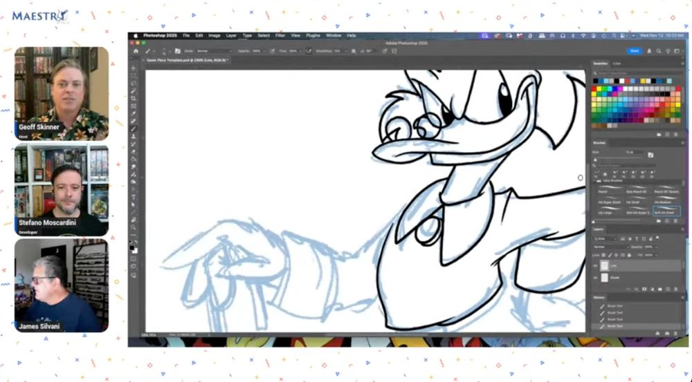Click the Search Swatches field
This screenshot has height=382, width=692.
(x=637, y=73)
